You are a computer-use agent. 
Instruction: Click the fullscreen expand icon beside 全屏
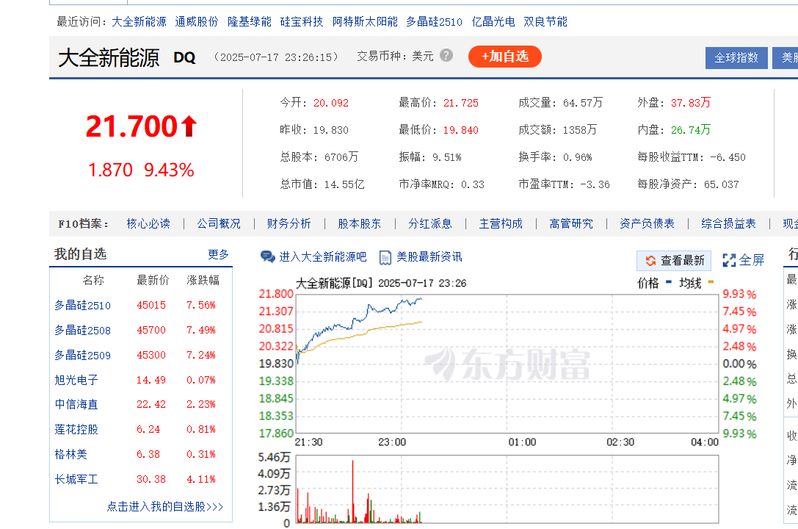click(x=729, y=261)
